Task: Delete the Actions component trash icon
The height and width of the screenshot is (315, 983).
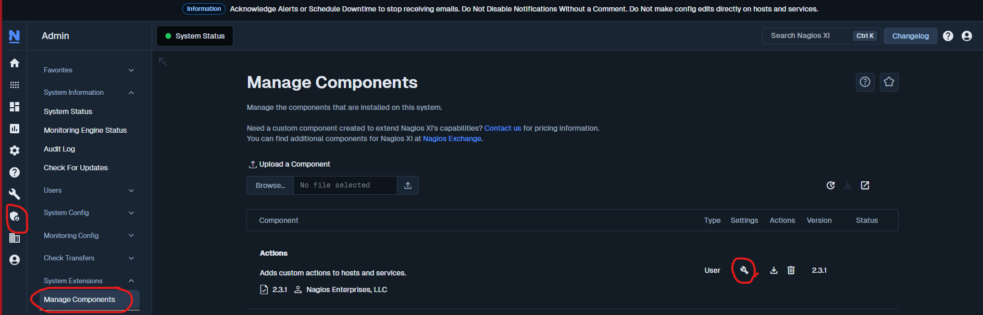Action: [791, 270]
